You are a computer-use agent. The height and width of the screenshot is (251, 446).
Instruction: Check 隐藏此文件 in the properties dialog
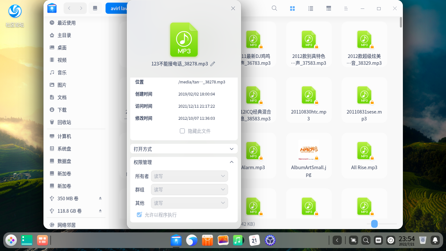(x=182, y=131)
